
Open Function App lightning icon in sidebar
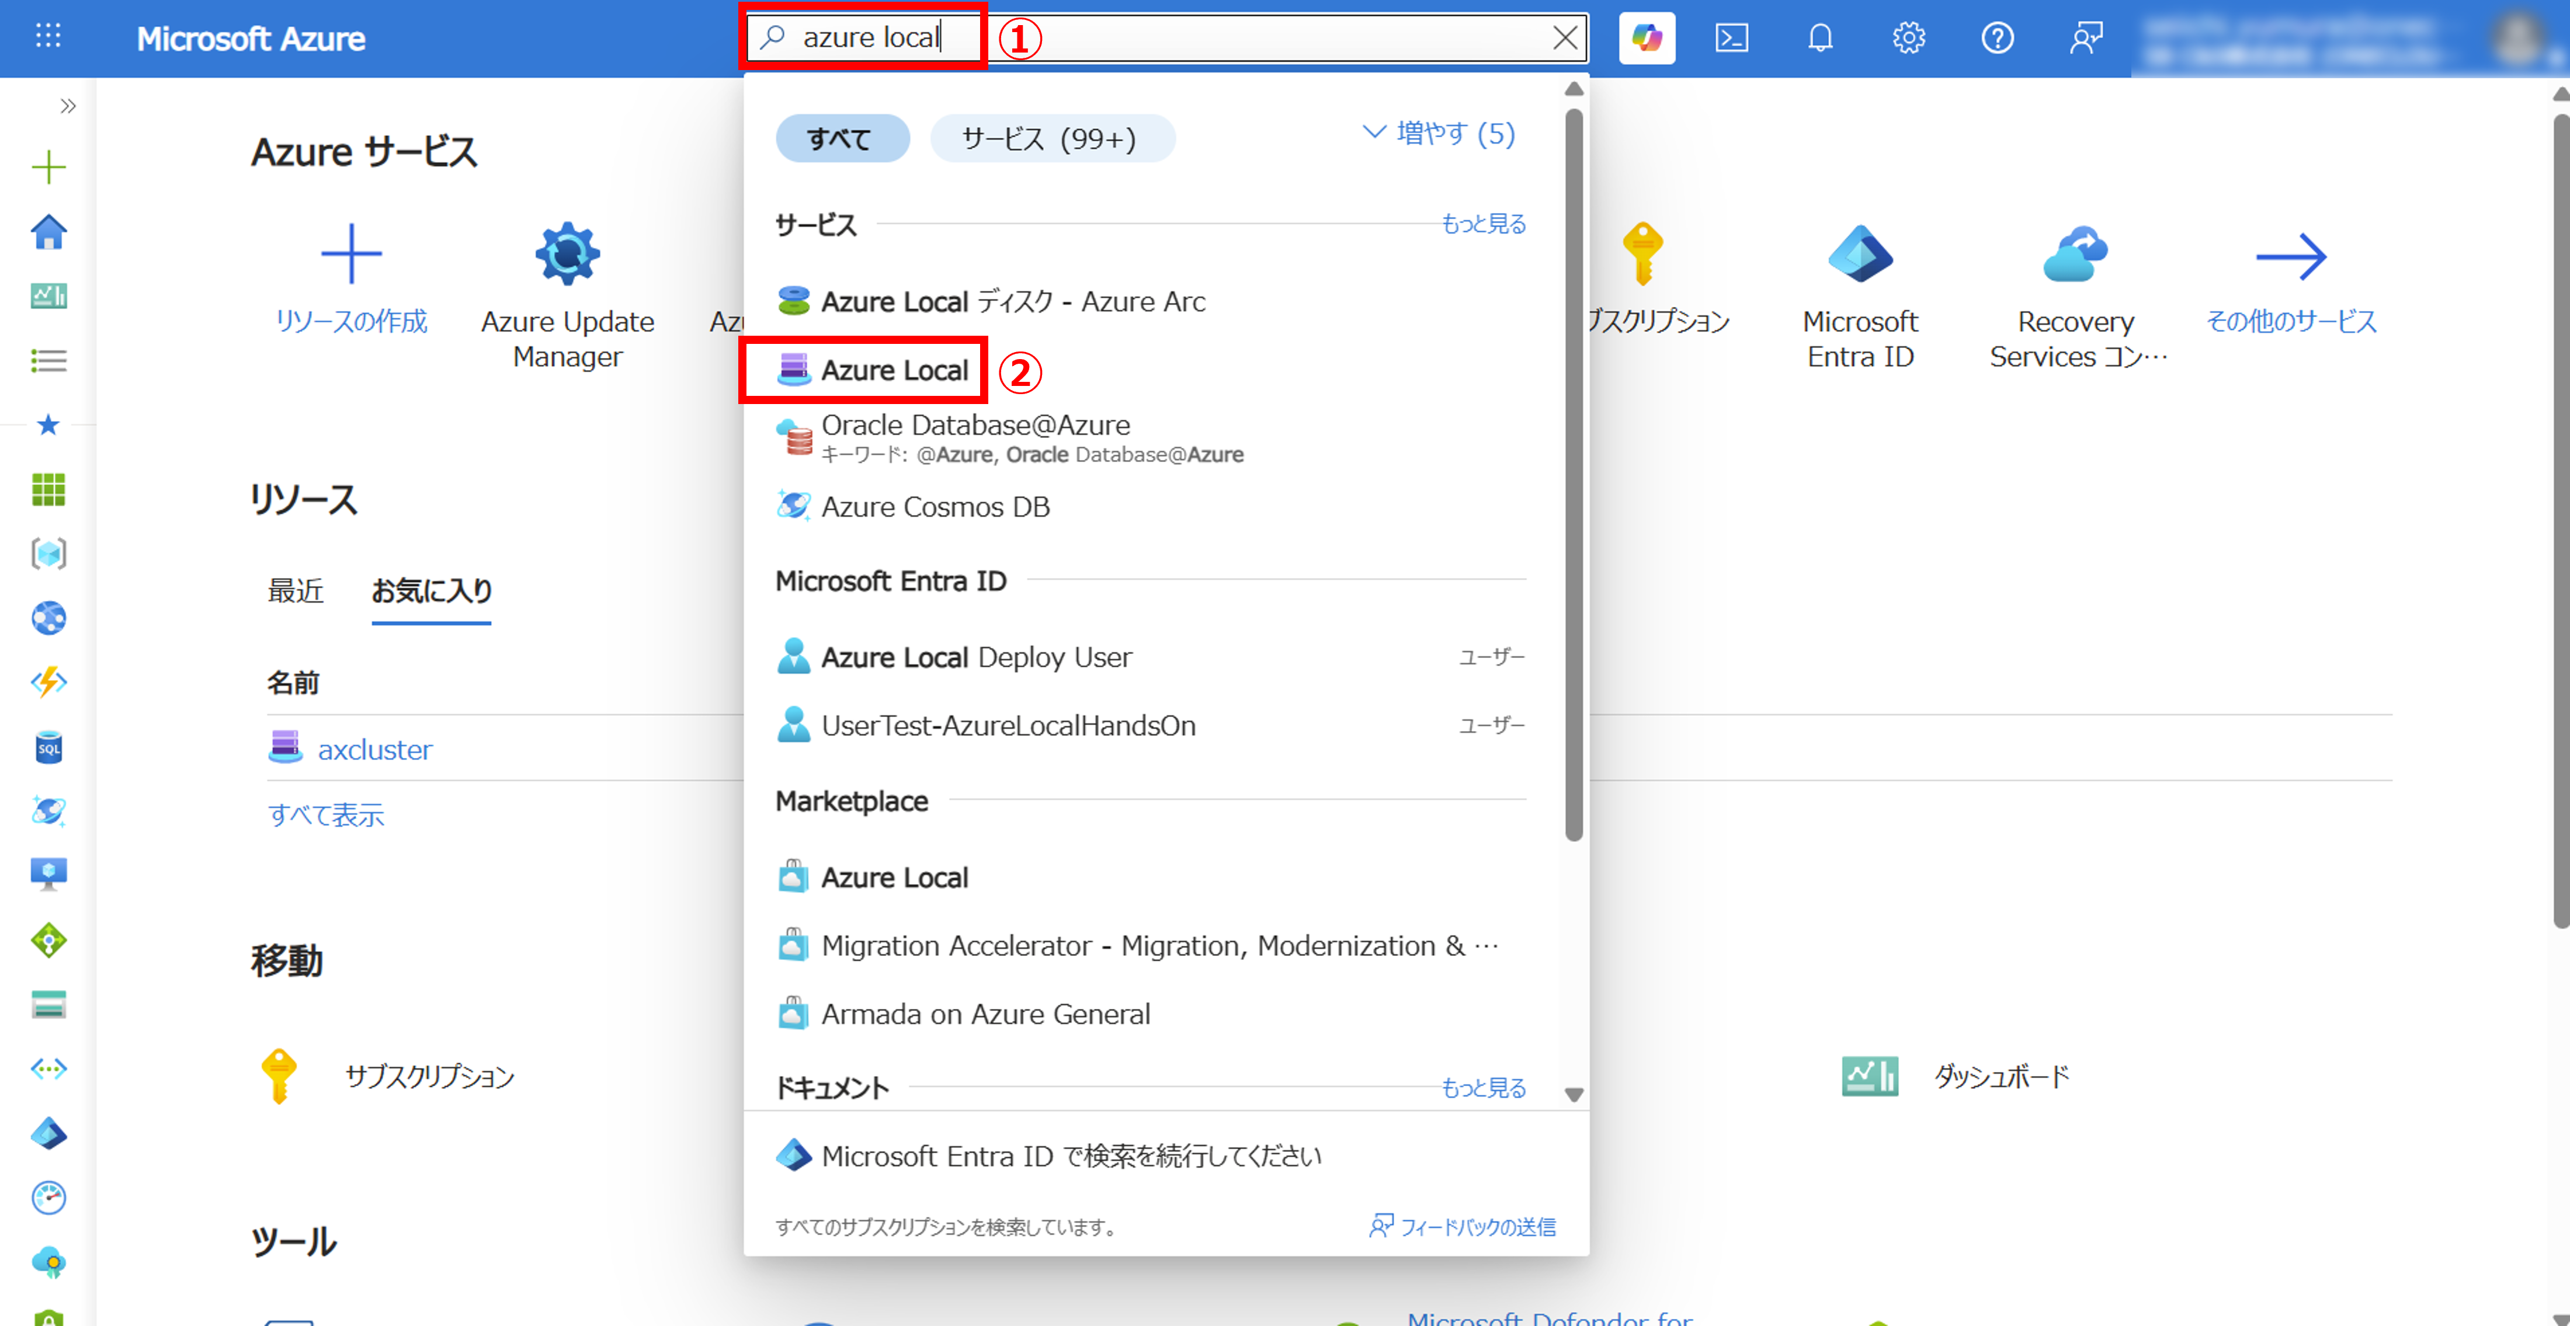48,683
